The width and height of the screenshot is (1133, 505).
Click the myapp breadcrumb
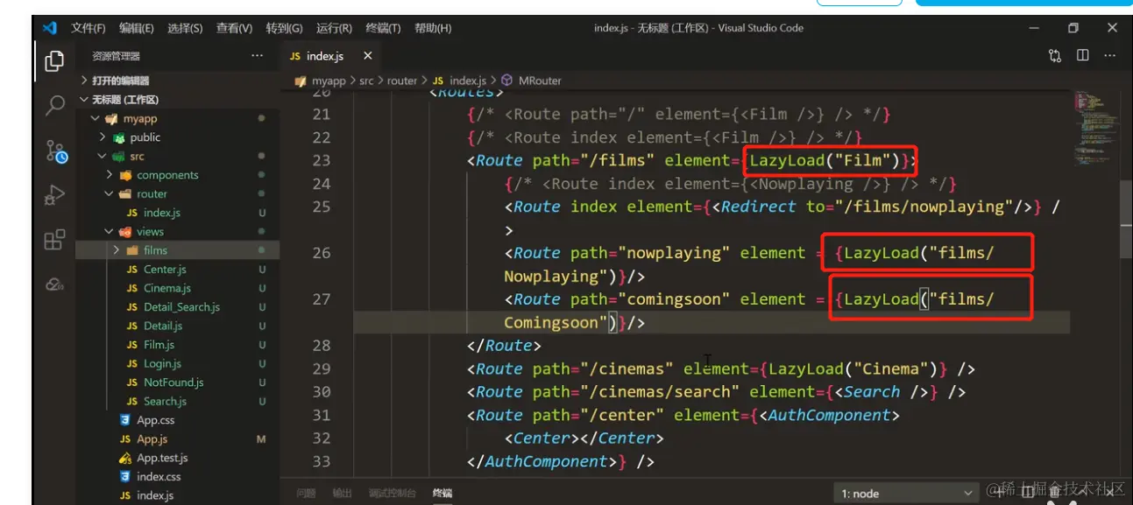[x=329, y=81]
